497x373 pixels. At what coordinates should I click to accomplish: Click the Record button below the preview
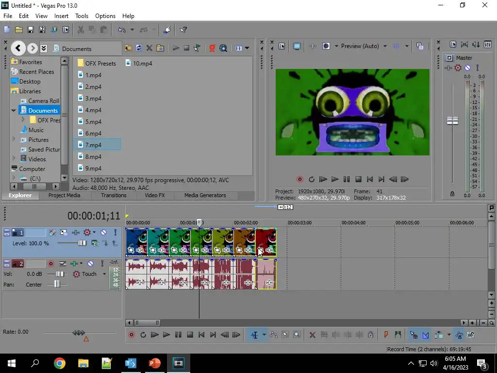pos(299,180)
